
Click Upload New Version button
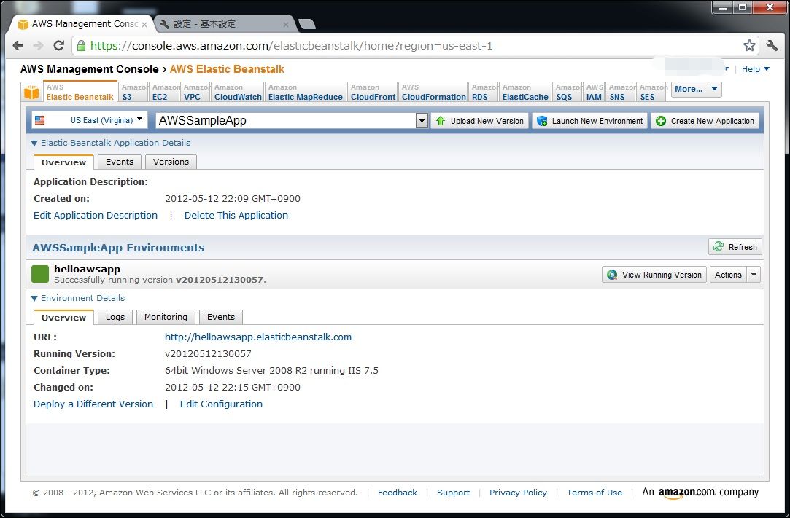480,121
